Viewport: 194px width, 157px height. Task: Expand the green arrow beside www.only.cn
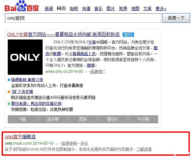(x=86, y=72)
